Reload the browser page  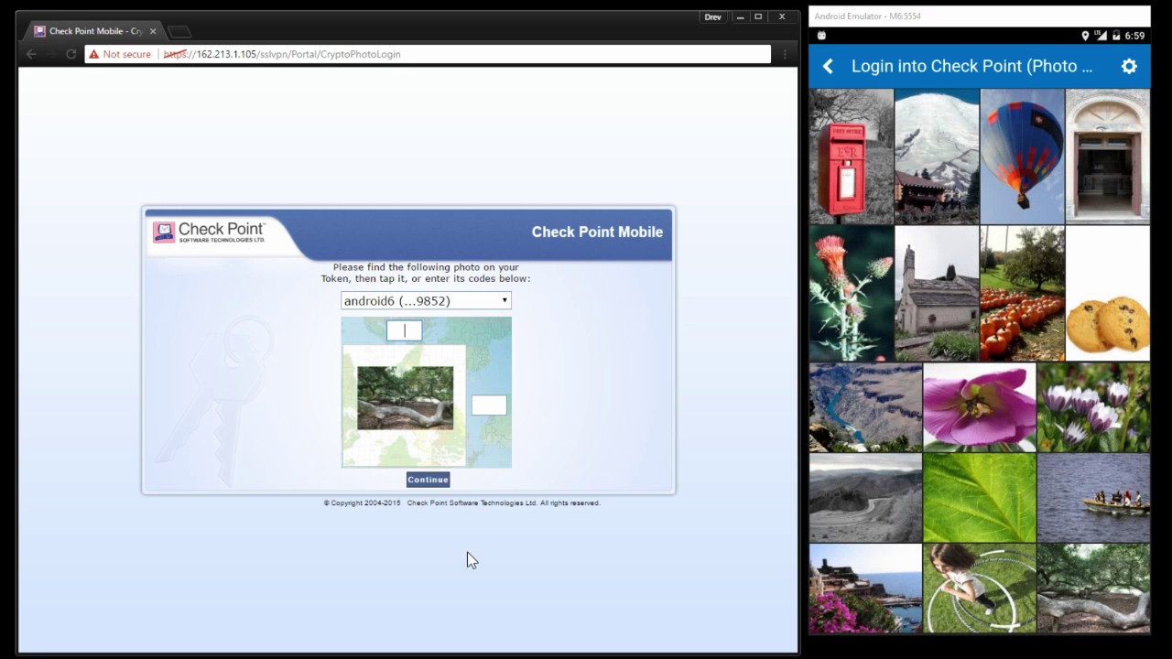pos(71,54)
